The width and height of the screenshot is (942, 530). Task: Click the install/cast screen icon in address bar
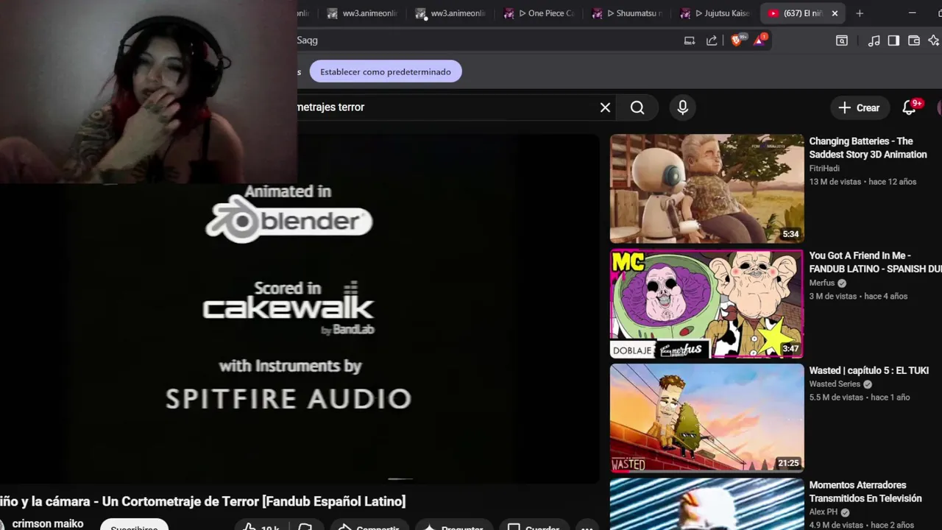(690, 40)
